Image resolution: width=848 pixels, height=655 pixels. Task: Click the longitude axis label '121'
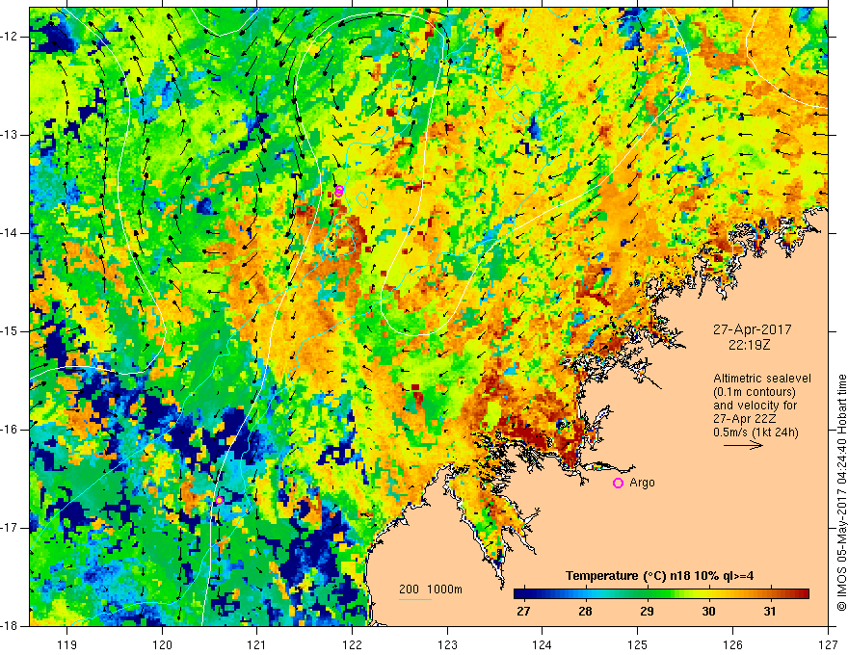coord(257,644)
